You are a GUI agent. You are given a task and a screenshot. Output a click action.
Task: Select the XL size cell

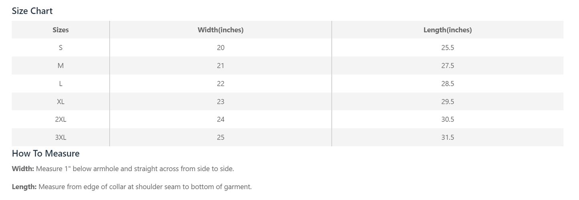coord(61,102)
